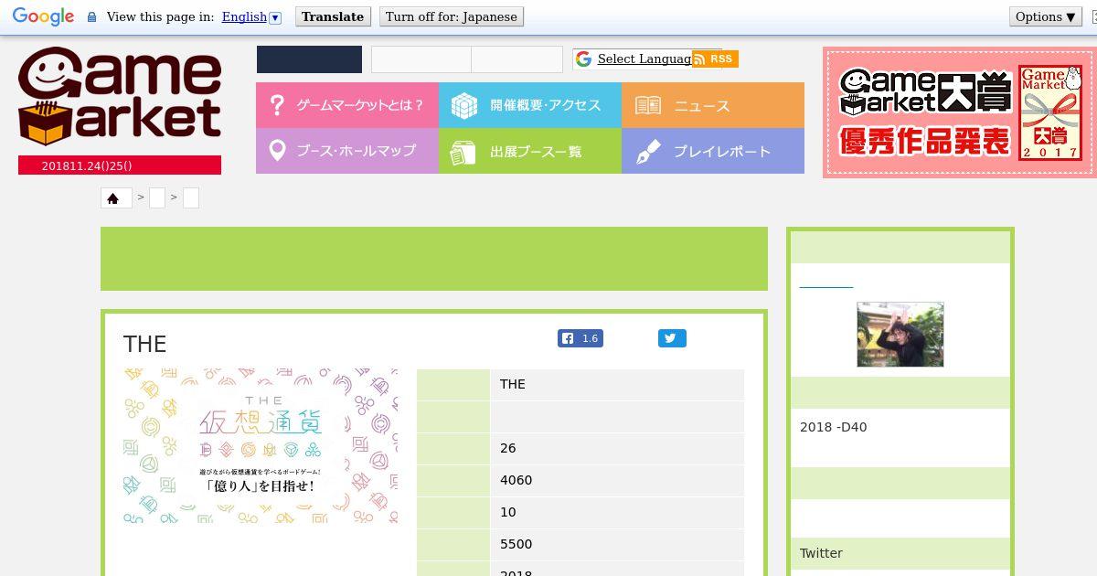Click the home breadcrumb icon

coord(113,197)
